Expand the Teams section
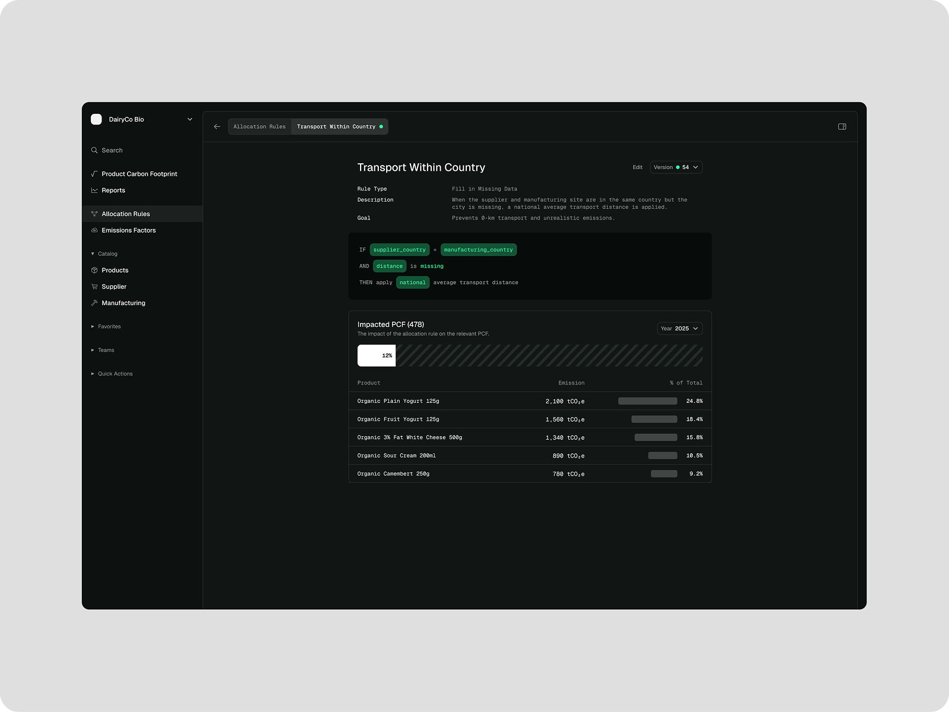The width and height of the screenshot is (949, 712). pyautogui.click(x=92, y=350)
